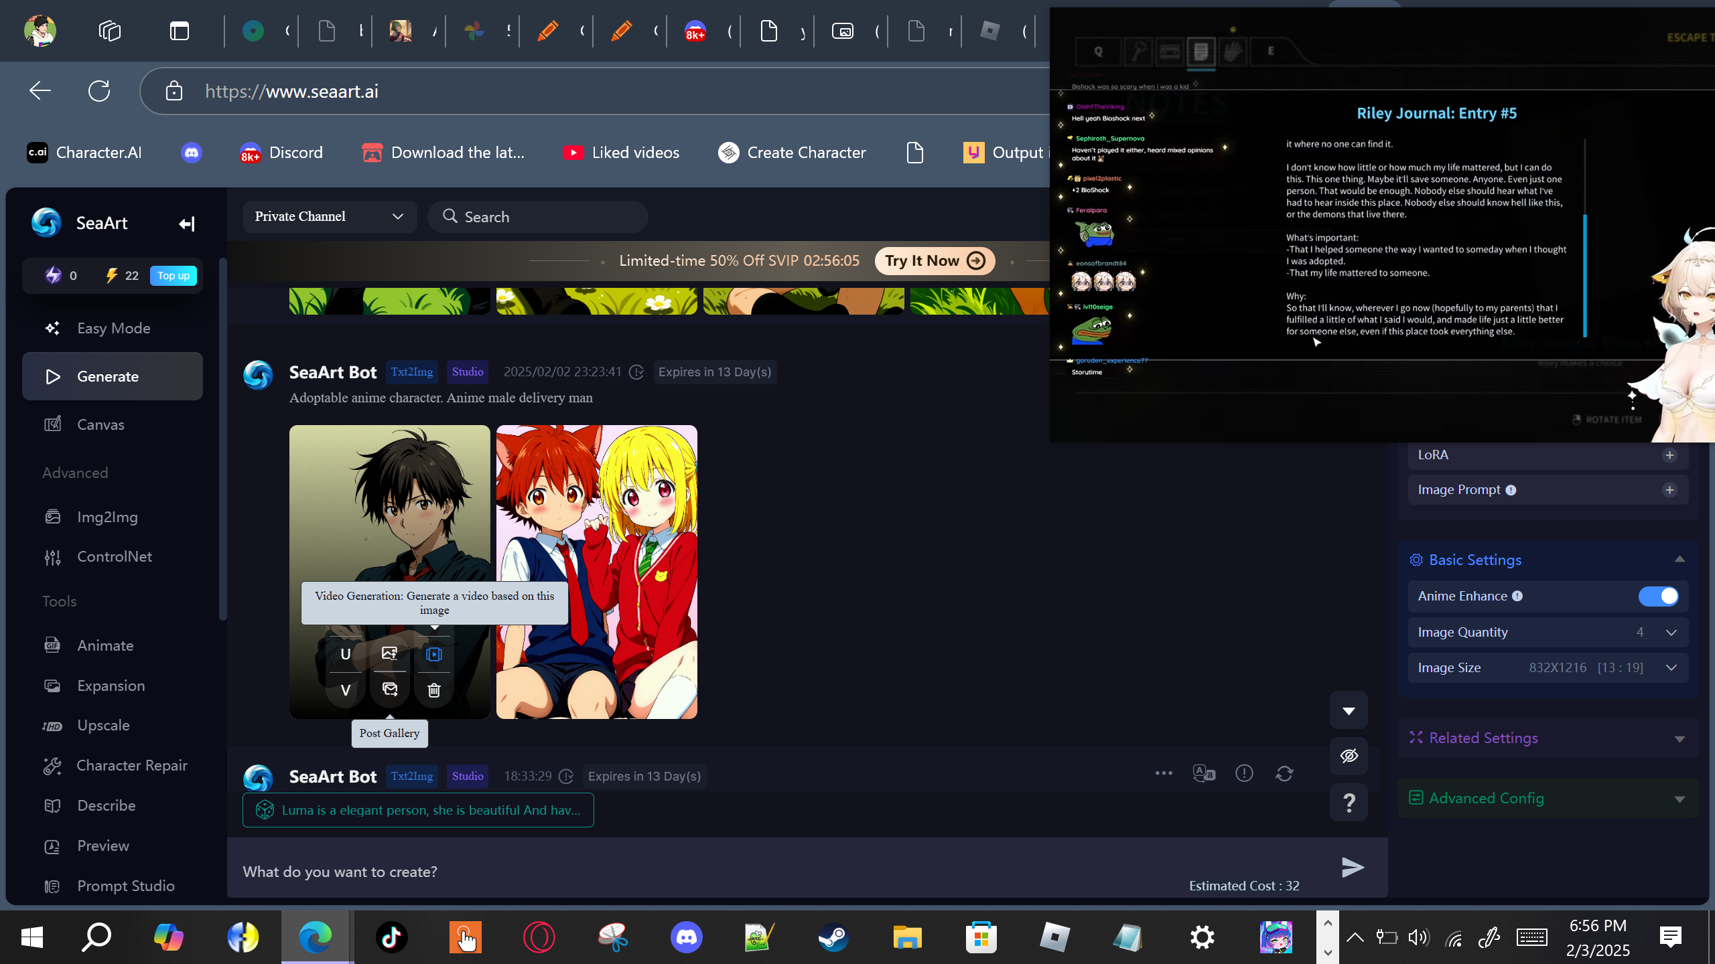Screen dimensions: 1715x964
Task: Open Animate tool in the sidebar
Action: coord(113,645)
